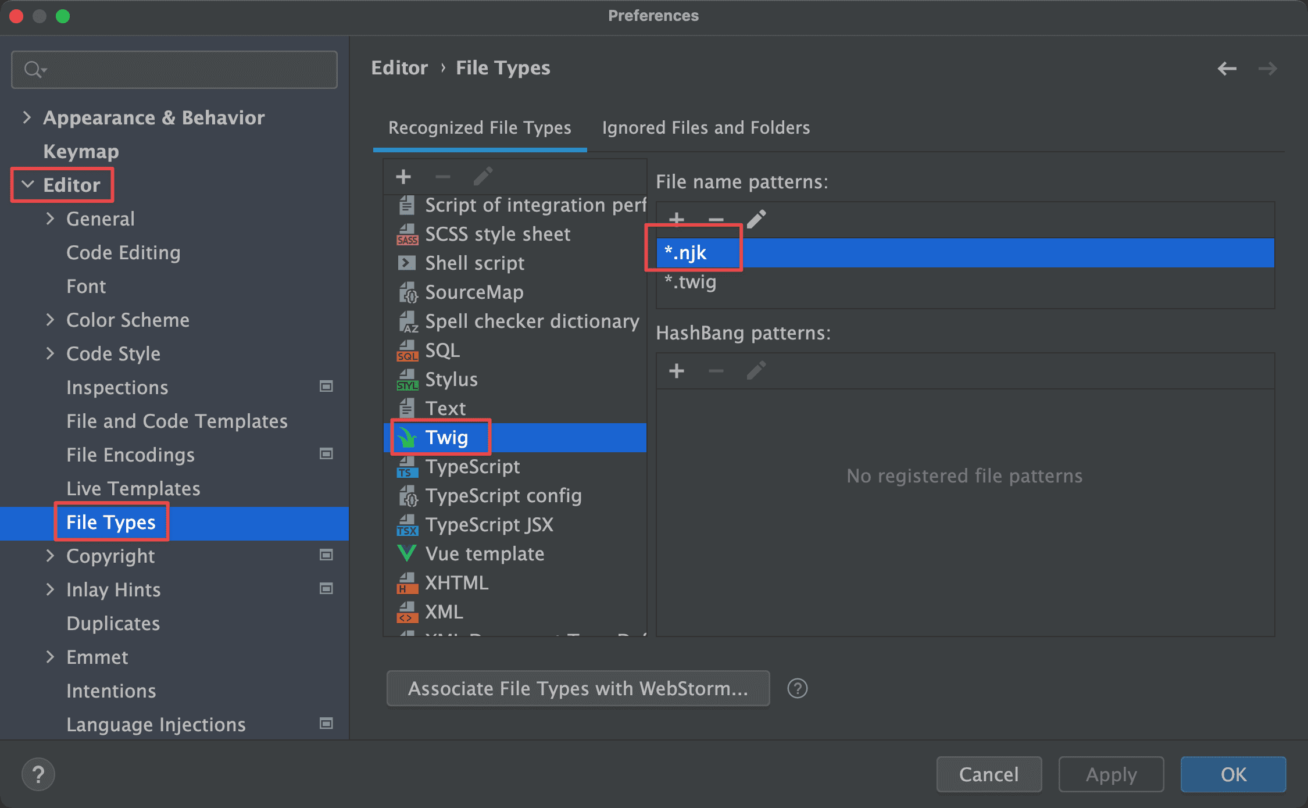Image resolution: width=1308 pixels, height=808 pixels.
Task: Open help next to Associate button
Action: pyautogui.click(x=797, y=689)
